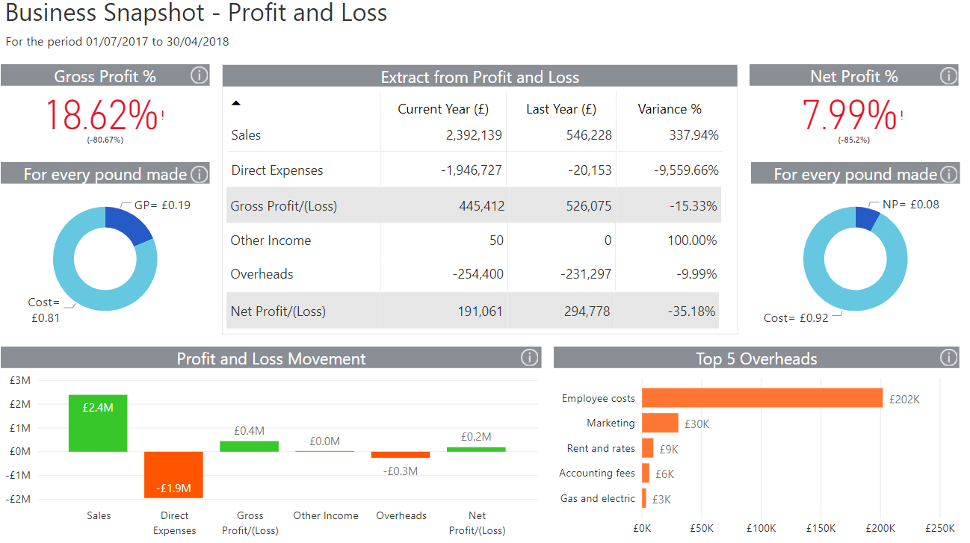Click Gross Profit variance -15.33%
The height and width of the screenshot is (543, 970).
point(692,205)
